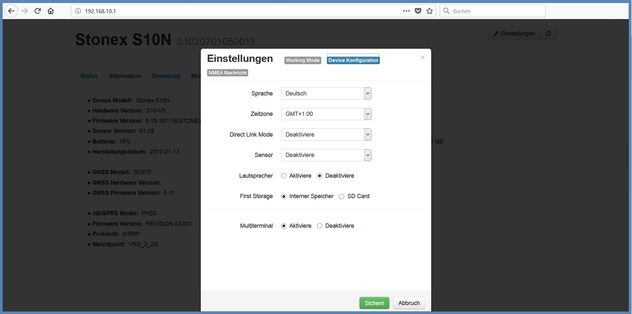Open the Information tab
The width and height of the screenshot is (632, 314).
tap(125, 76)
